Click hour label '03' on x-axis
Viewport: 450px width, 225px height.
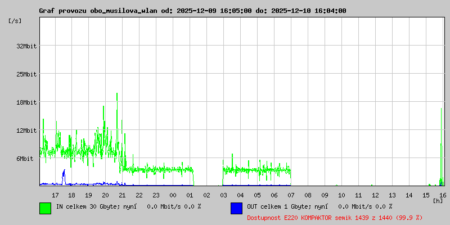pyautogui.click(x=223, y=195)
